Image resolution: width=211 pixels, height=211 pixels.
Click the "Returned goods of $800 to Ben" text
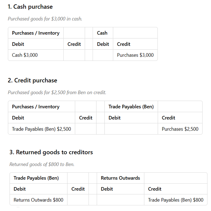coord(42,164)
